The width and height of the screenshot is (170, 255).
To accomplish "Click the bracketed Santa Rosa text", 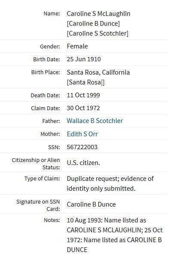I will 86,82.
